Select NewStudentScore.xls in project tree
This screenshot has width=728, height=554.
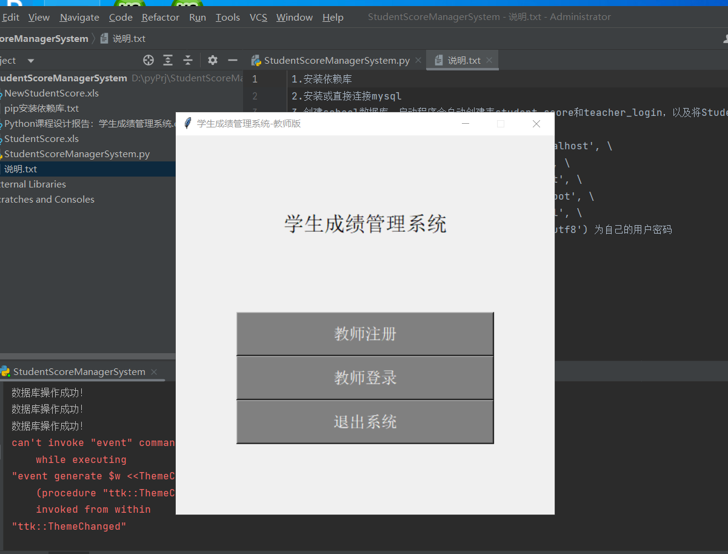point(52,93)
